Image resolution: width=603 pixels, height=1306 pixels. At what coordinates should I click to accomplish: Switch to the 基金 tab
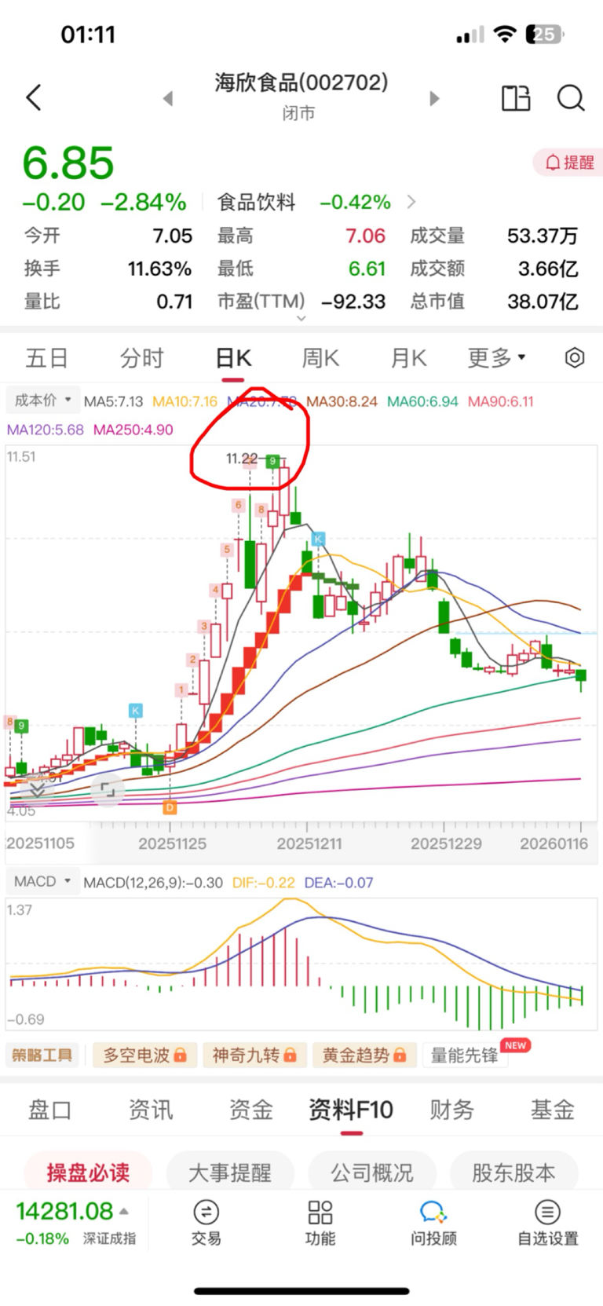click(x=552, y=1110)
